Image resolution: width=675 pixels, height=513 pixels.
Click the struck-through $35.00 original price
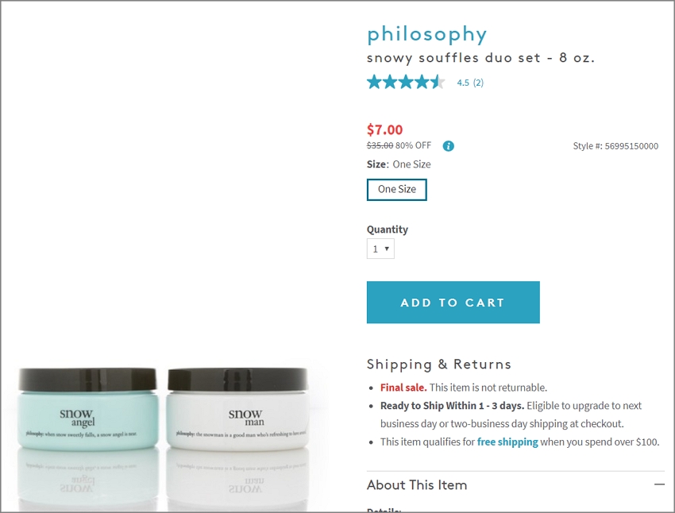380,145
